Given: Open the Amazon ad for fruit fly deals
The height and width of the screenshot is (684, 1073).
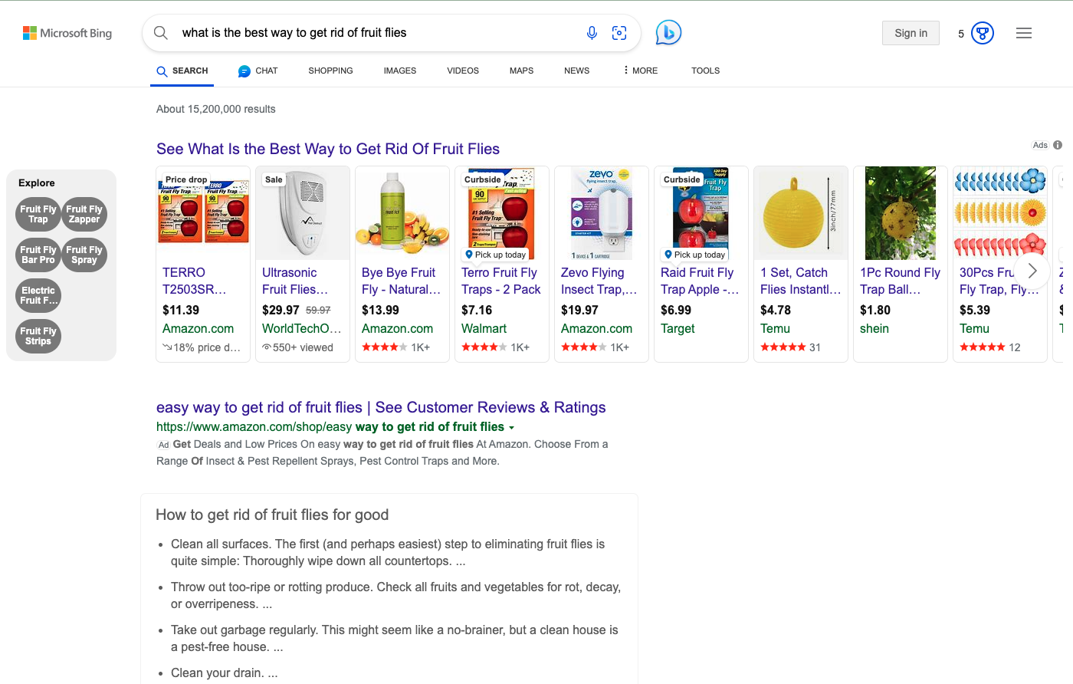Looking at the screenshot, I should point(381,407).
